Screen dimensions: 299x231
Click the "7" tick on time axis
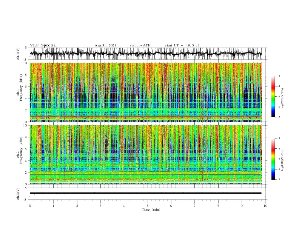pos(194,206)
